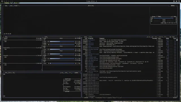
Task: Cycle the btop preset option
Action: point(16,6)
